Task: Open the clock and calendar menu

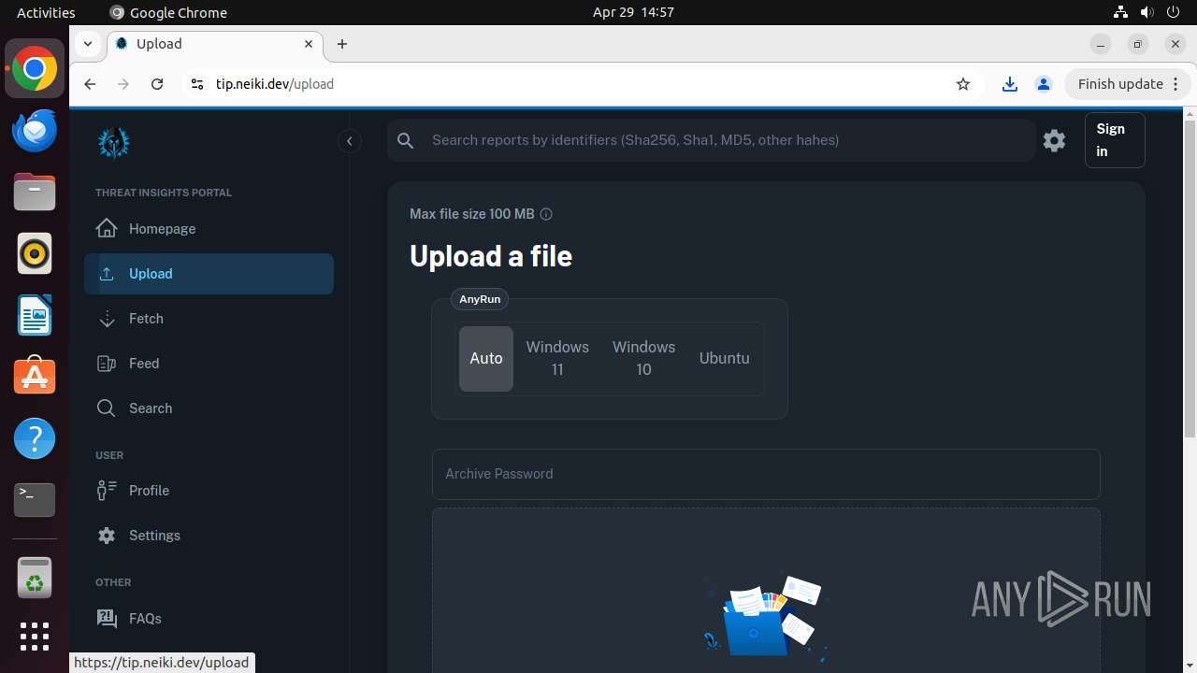Action: 633,12
